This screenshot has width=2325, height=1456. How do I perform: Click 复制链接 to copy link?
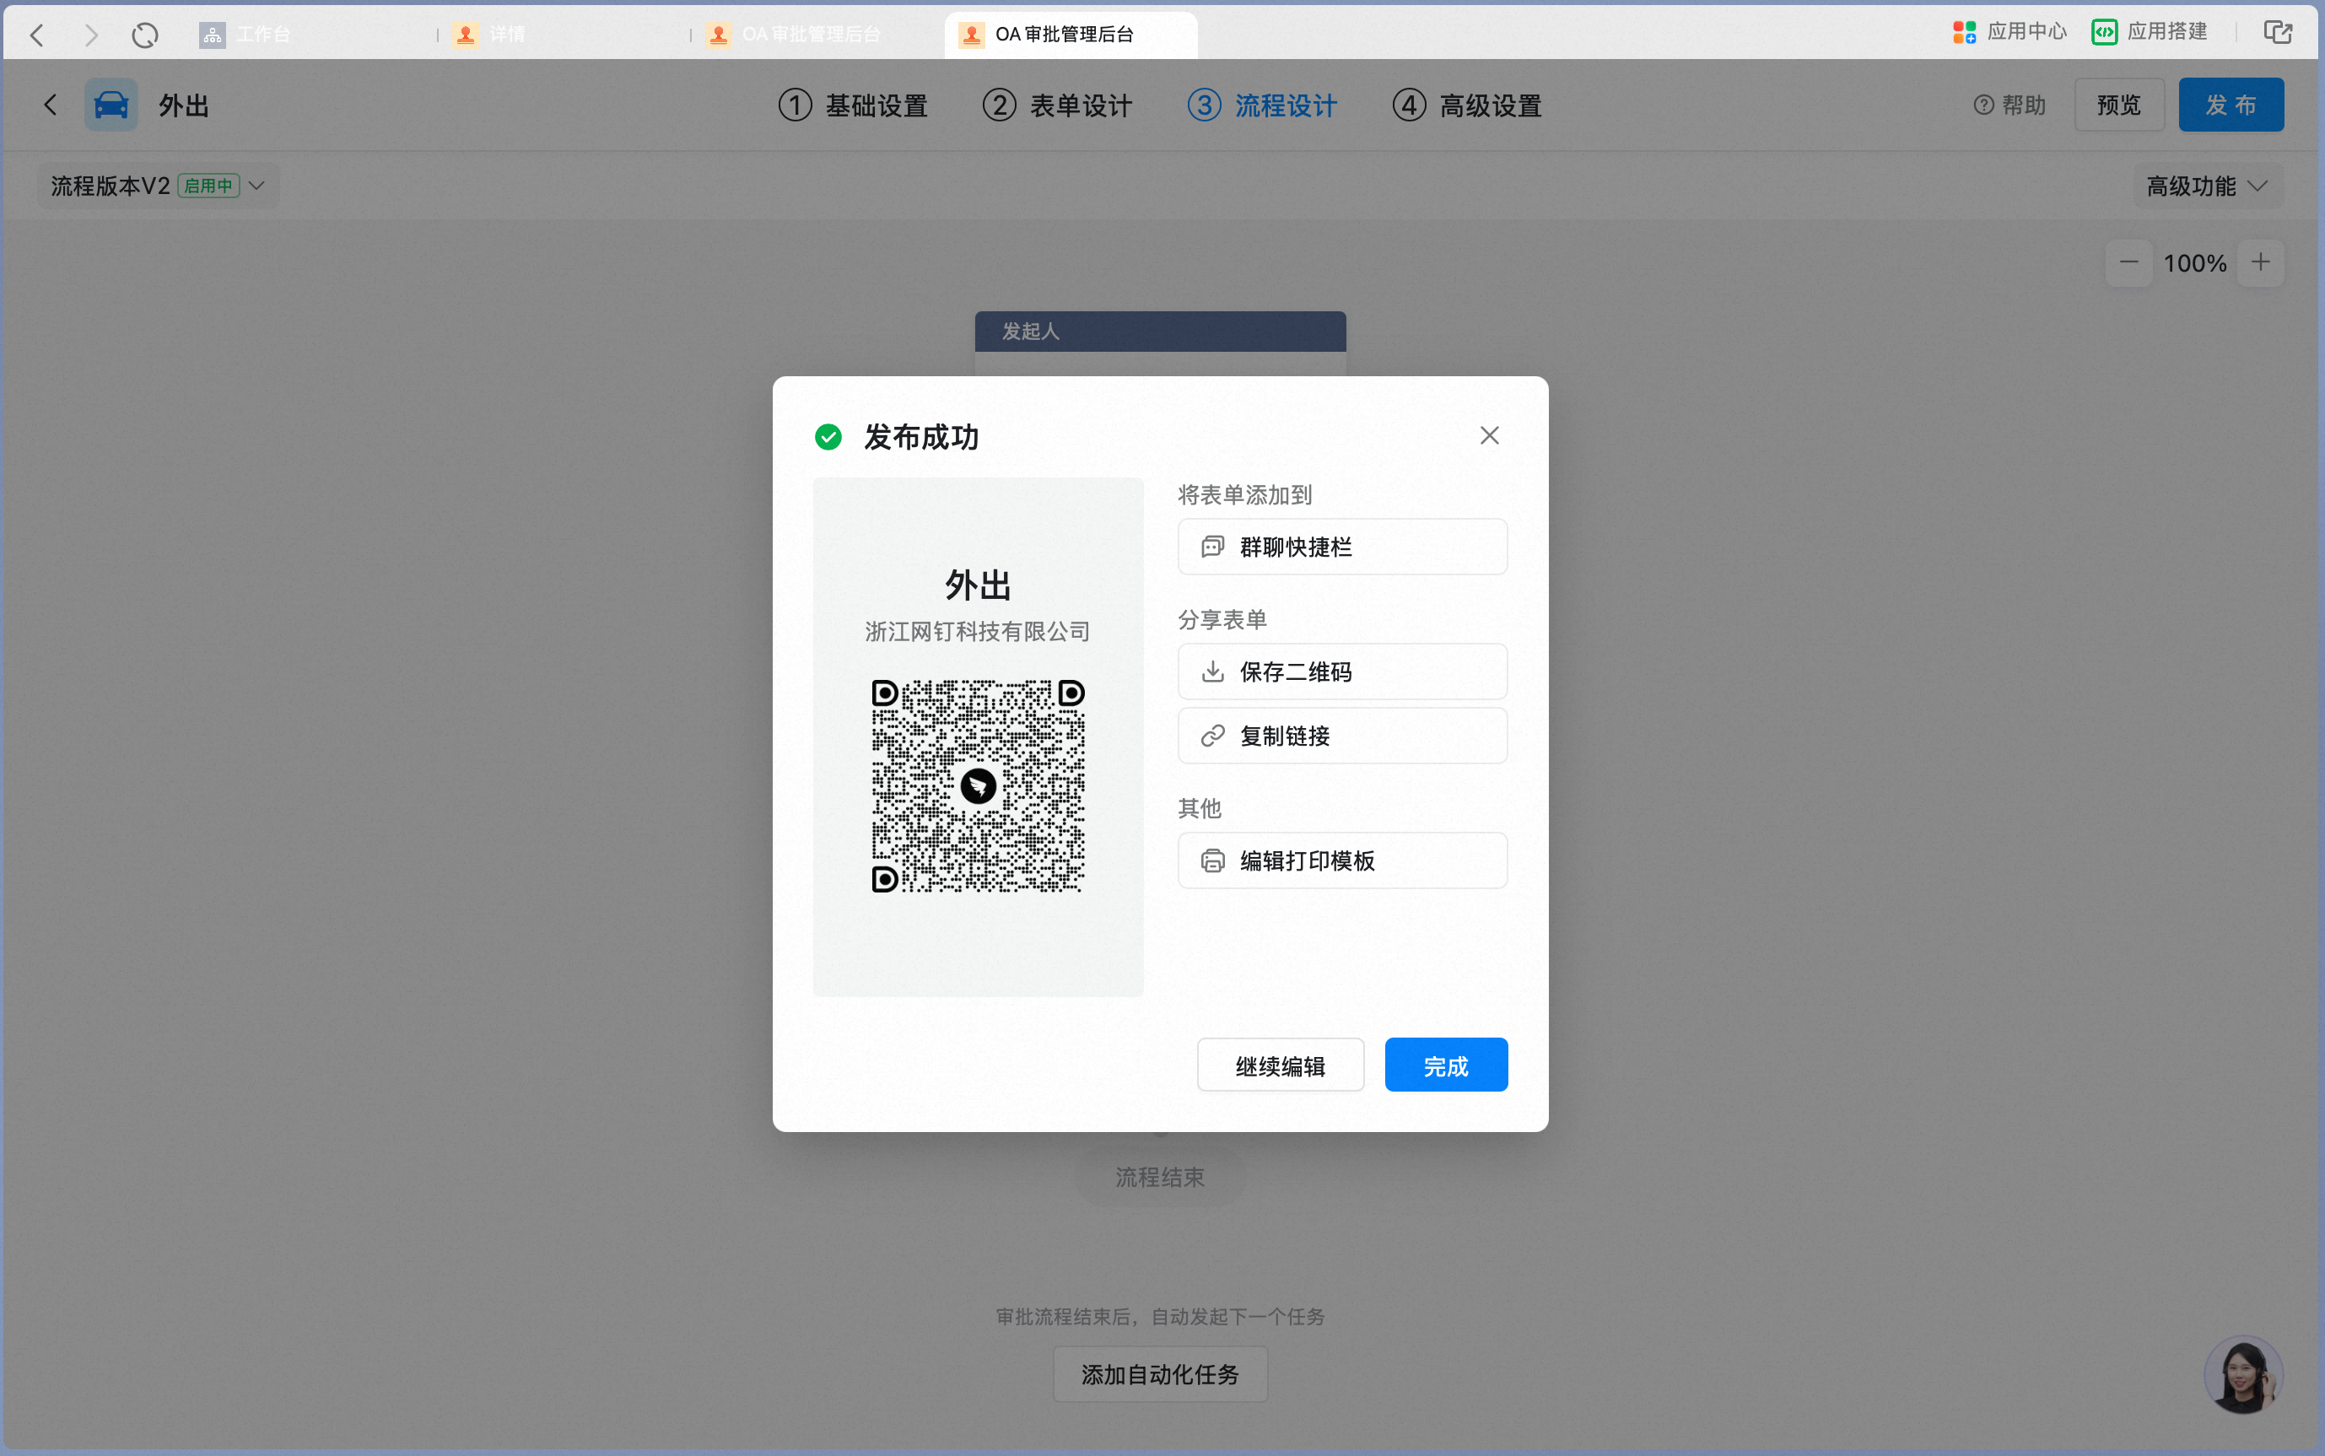pos(1342,736)
